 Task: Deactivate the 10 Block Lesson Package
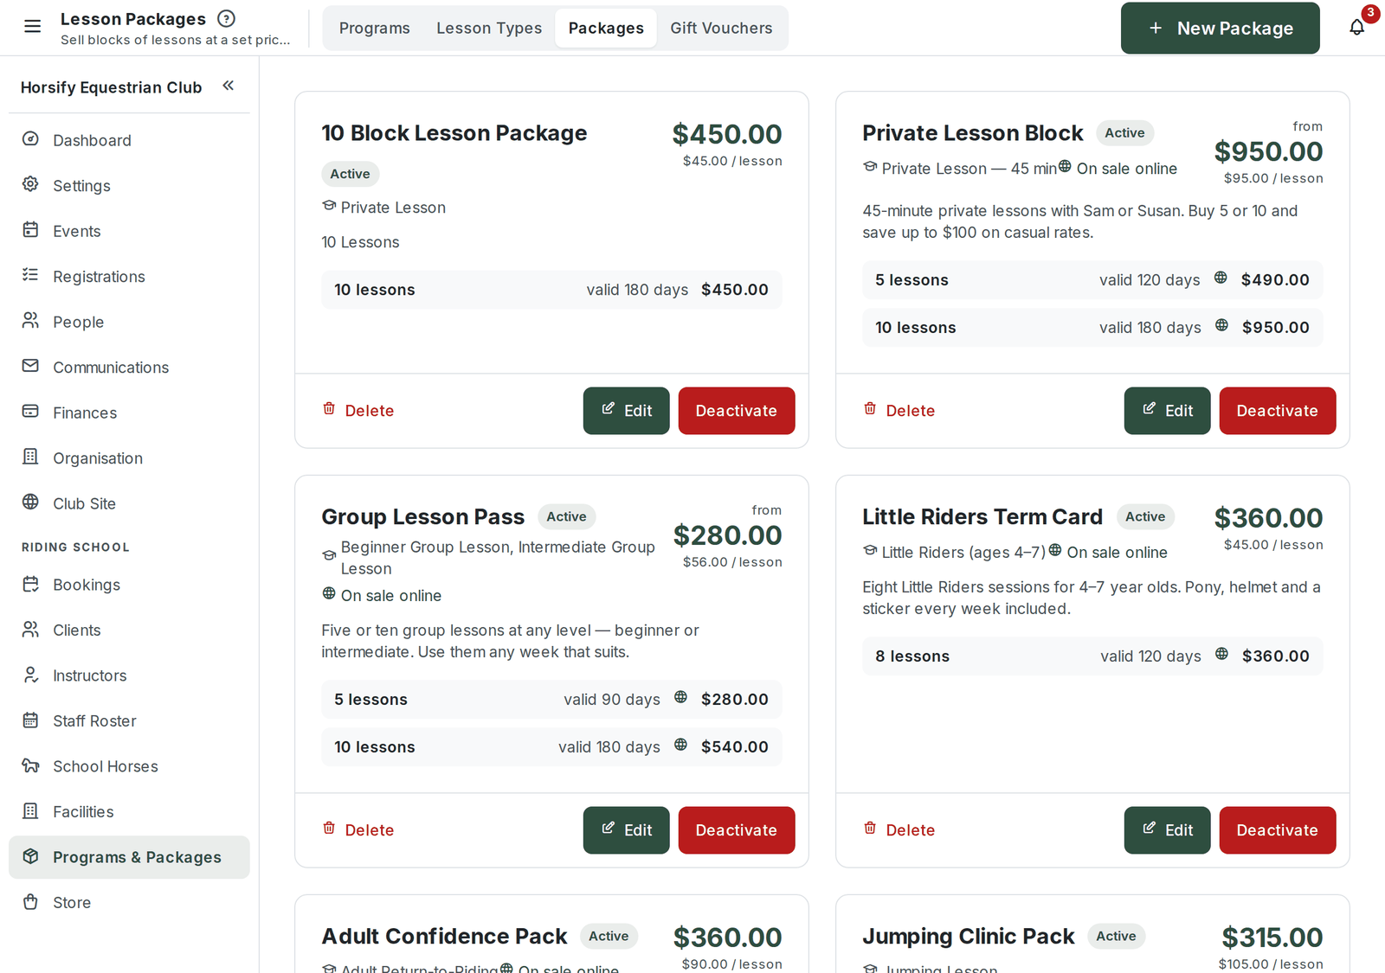coord(737,411)
